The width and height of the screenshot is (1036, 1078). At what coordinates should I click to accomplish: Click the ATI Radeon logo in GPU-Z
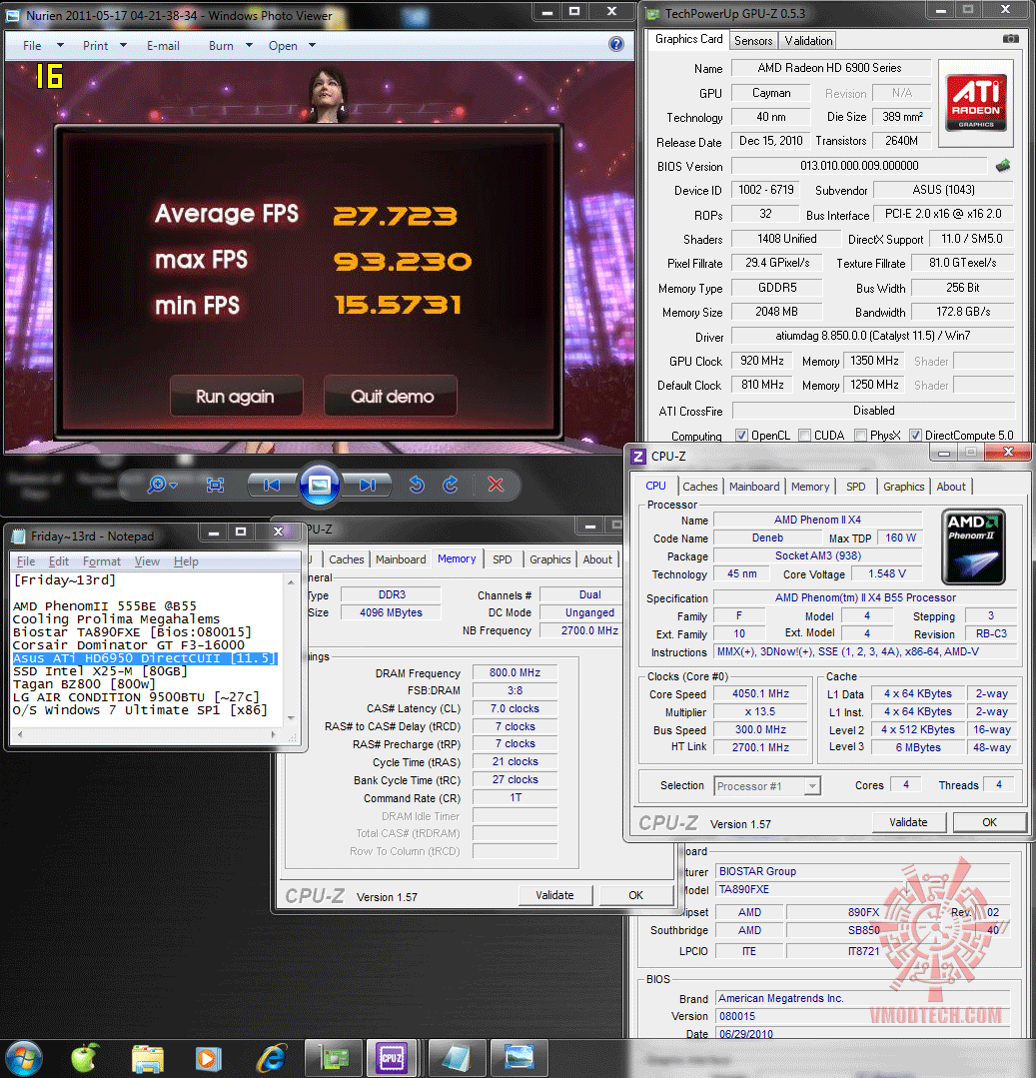[x=975, y=103]
